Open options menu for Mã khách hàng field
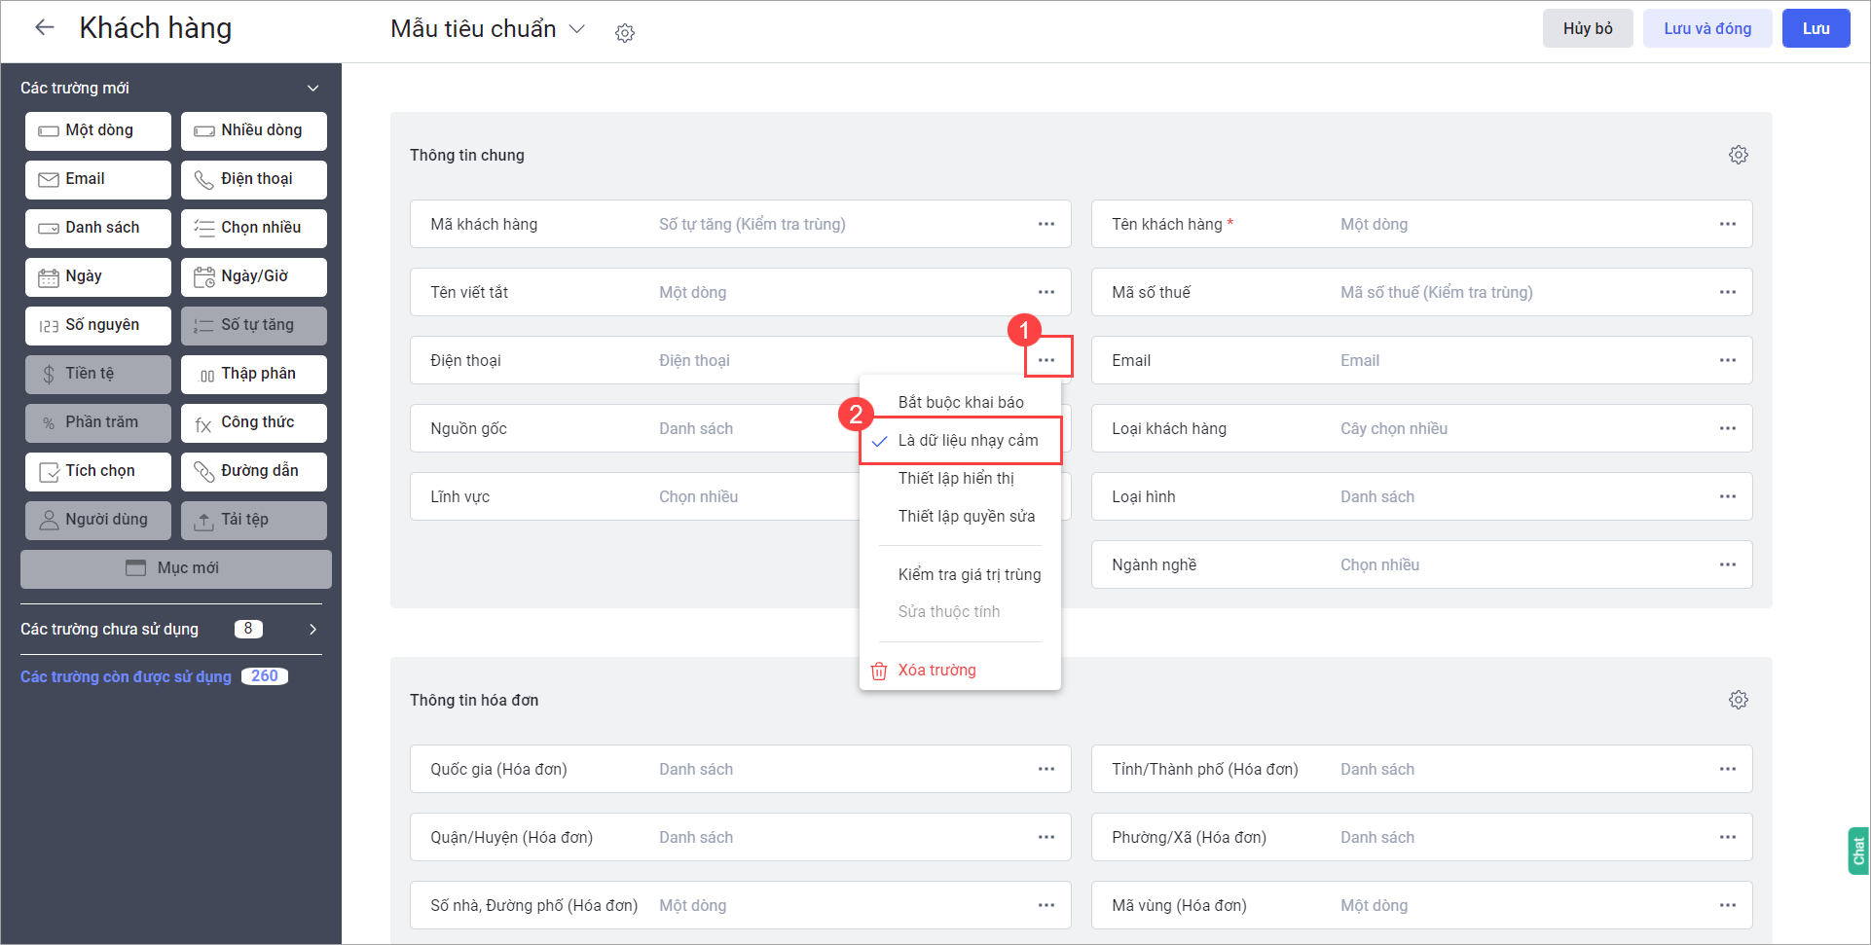The width and height of the screenshot is (1871, 945). tap(1046, 224)
